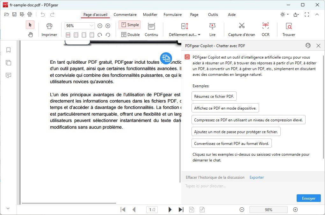325x215 pixels.
Task: Click the chat input field
Action: coord(253,186)
